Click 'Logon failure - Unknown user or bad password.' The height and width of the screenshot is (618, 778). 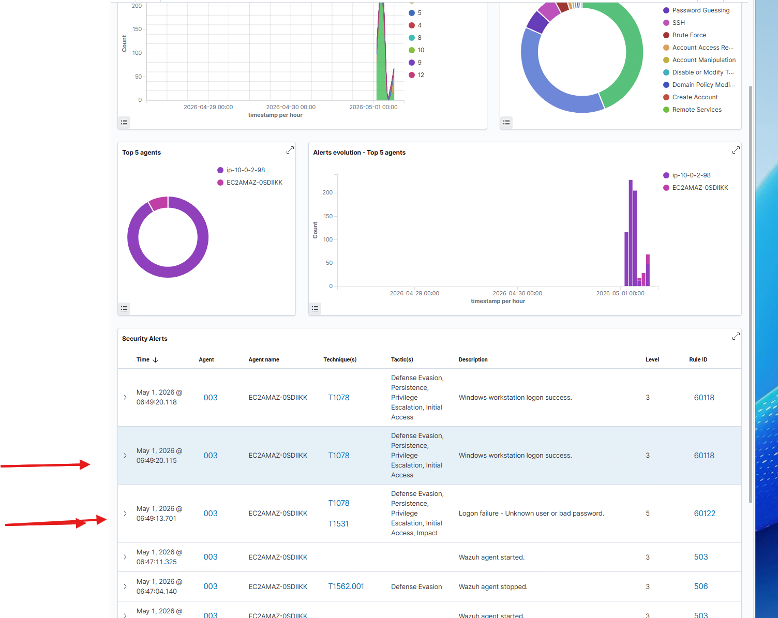coord(531,514)
